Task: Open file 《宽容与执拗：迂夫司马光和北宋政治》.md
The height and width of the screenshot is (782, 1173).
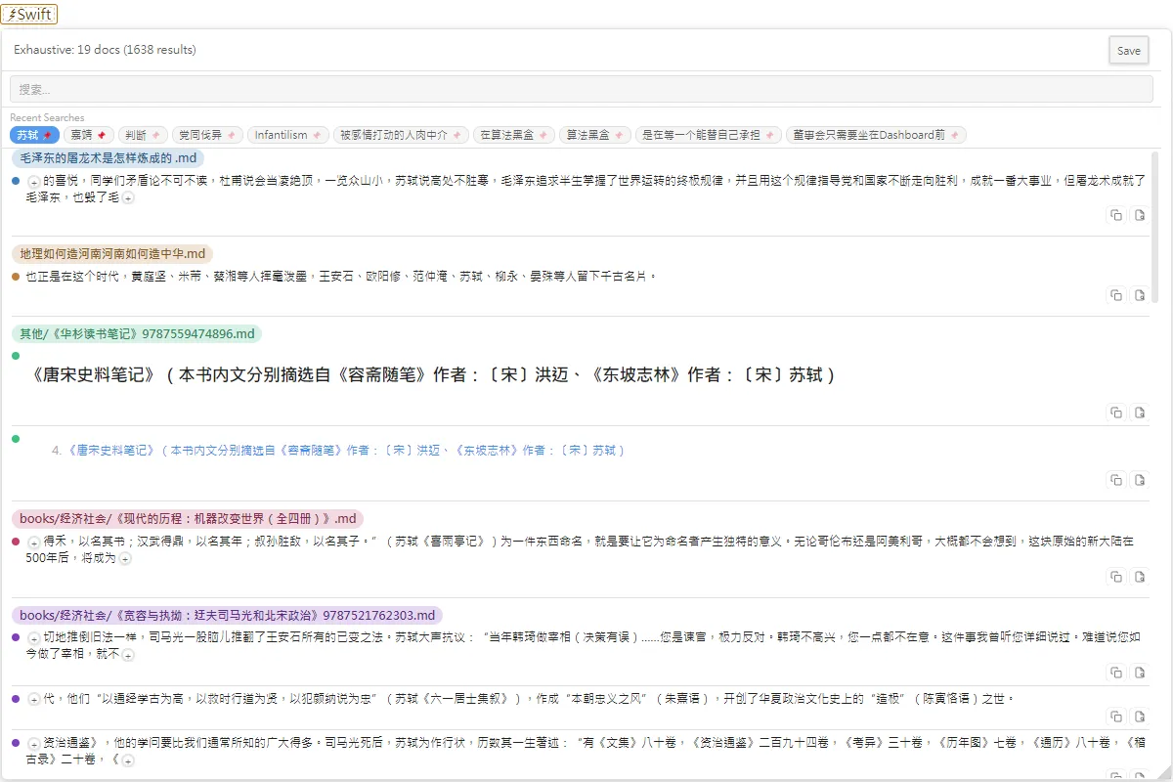Action: (x=227, y=615)
